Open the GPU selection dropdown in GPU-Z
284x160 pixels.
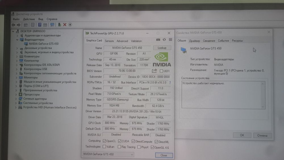point(108,154)
